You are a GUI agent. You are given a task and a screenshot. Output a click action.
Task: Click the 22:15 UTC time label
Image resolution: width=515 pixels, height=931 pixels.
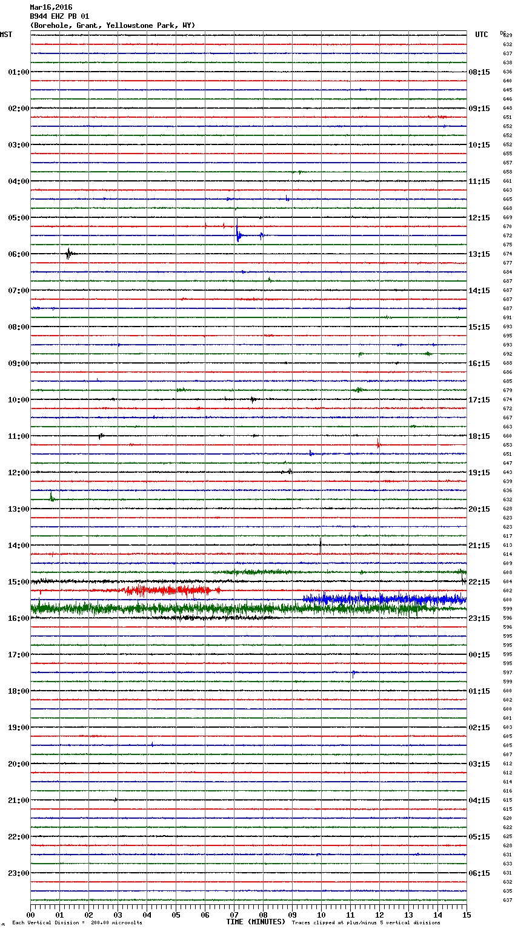(479, 582)
